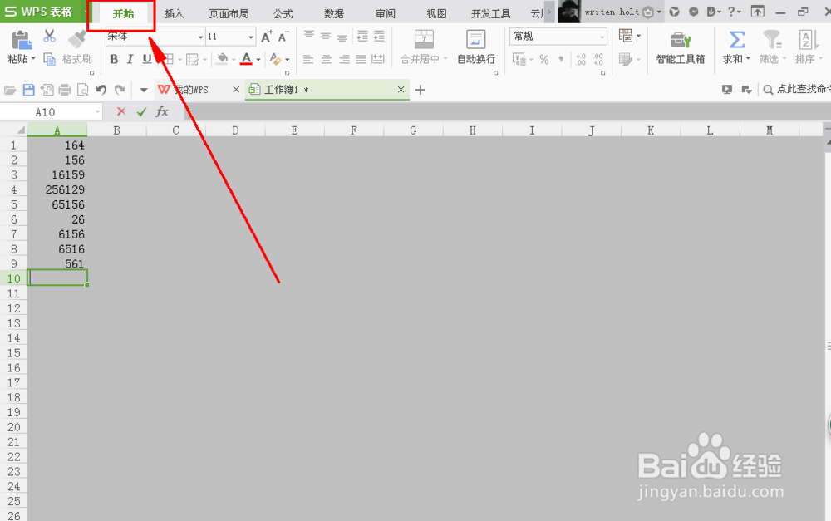This screenshot has height=521, width=831.
Task: Click the Sort (排序) A-Z icon
Action: click(x=809, y=40)
